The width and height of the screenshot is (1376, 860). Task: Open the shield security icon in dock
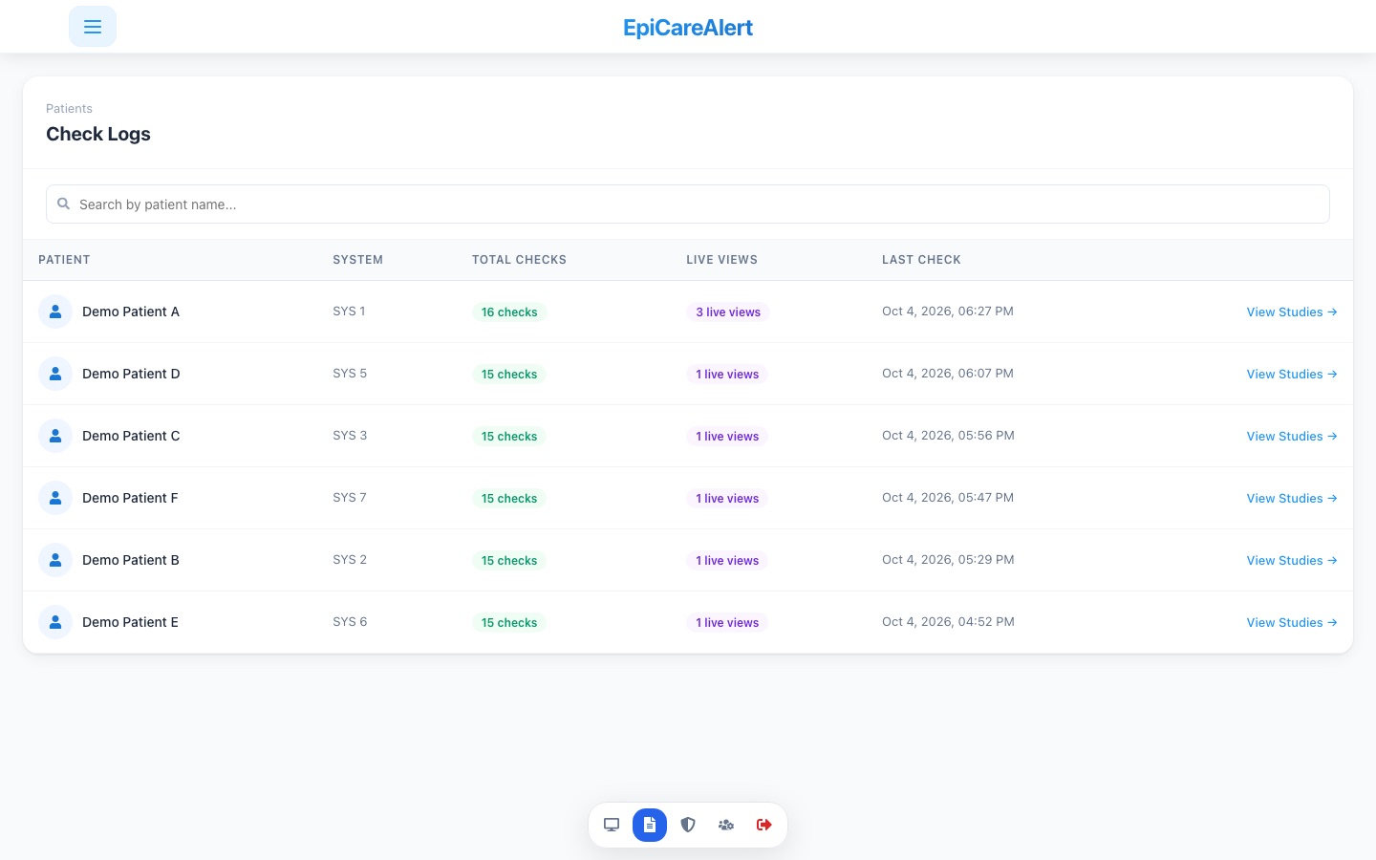(688, 825)
